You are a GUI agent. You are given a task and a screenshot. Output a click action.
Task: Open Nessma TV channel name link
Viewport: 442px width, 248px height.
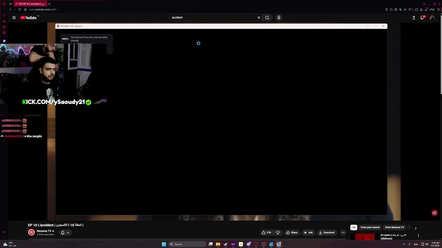44,231
